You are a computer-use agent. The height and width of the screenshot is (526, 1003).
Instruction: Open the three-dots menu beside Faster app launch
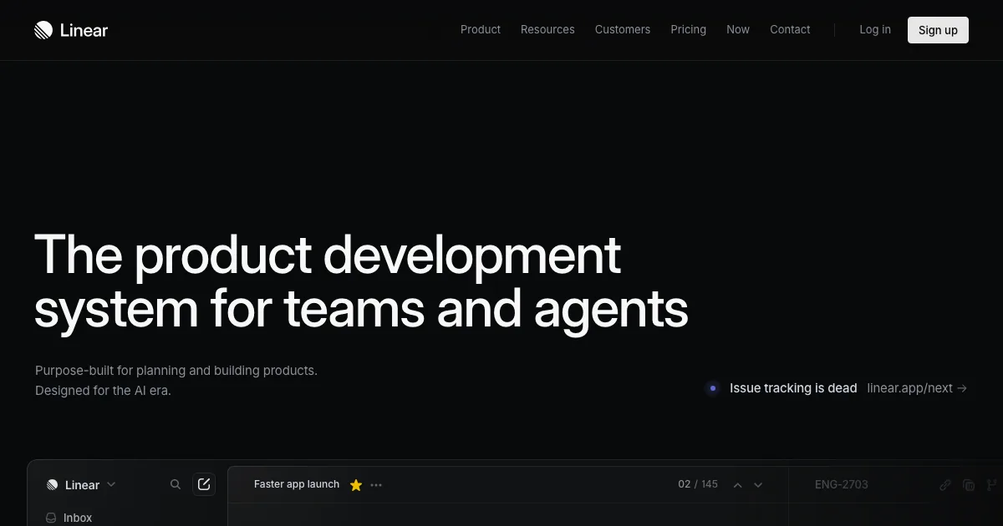pyautogui.click(x=376, y=485)
